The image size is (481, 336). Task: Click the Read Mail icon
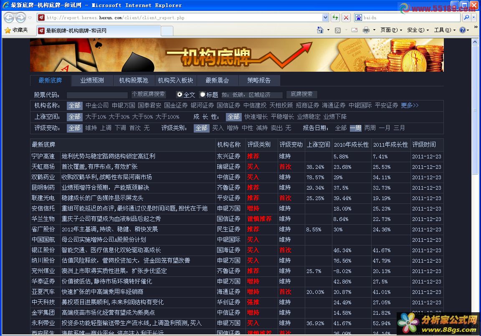pos(354,30)
